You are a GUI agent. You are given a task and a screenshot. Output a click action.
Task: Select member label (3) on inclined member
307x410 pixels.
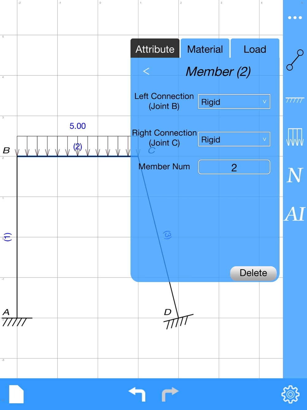pos(167,235)
